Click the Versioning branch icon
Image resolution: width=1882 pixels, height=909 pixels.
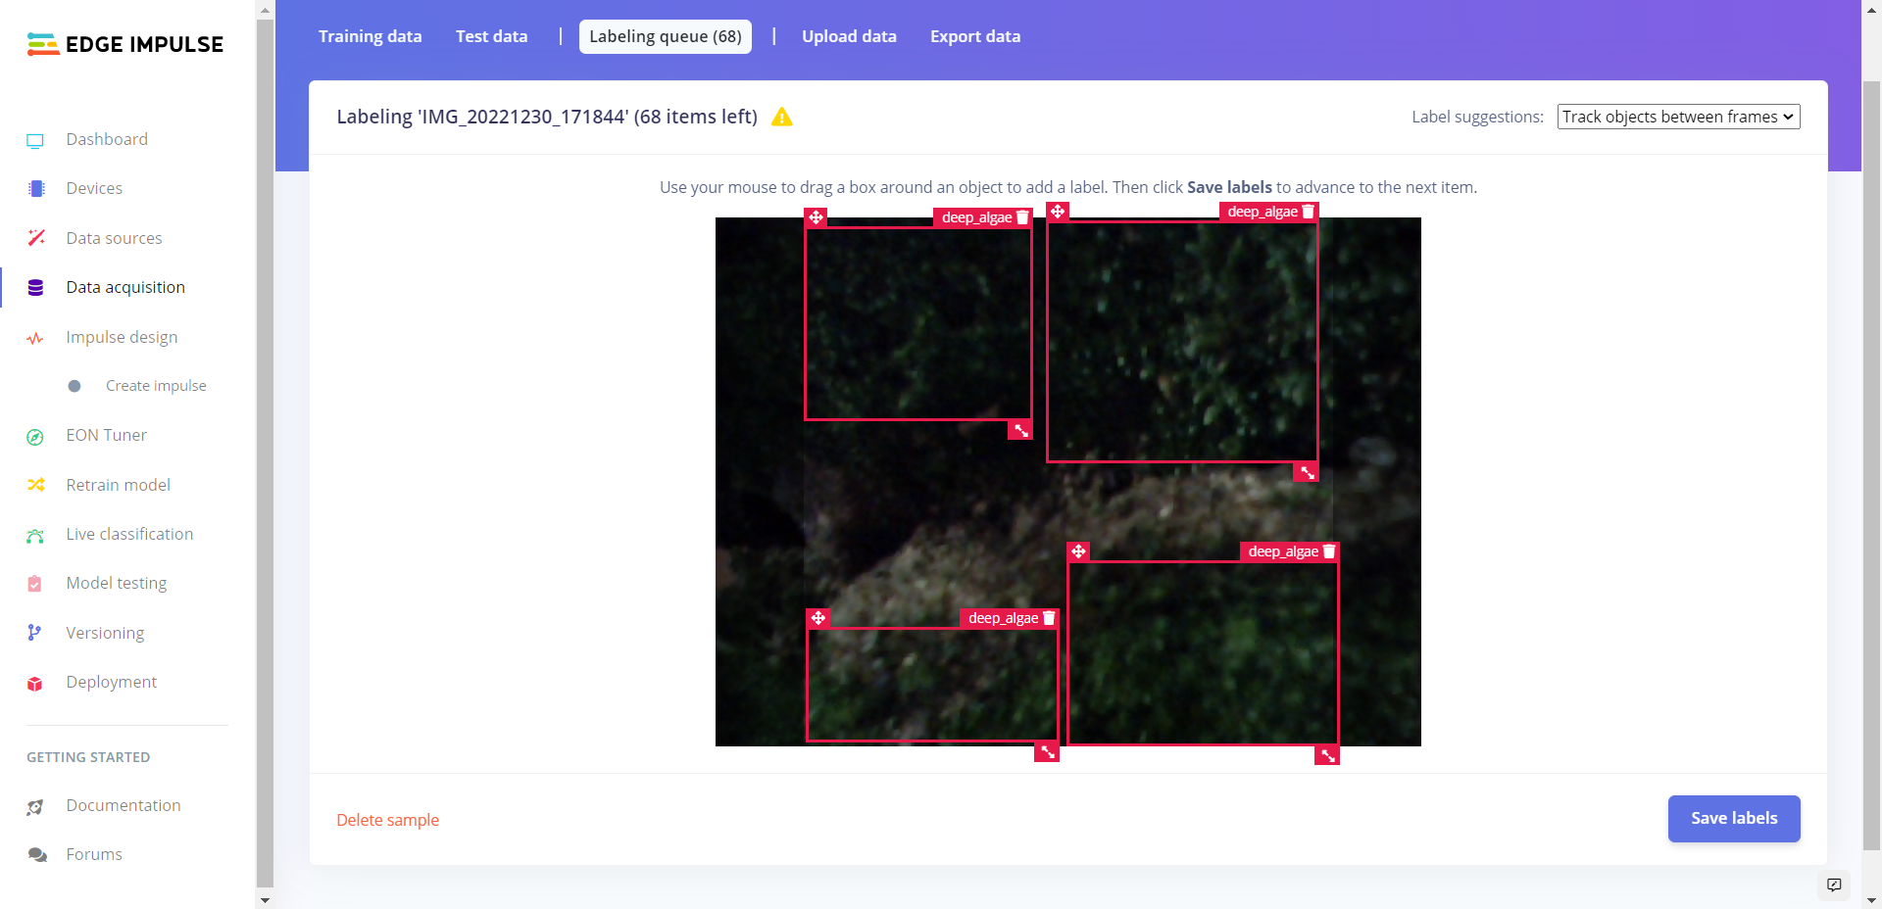click(x=34, y=633)
